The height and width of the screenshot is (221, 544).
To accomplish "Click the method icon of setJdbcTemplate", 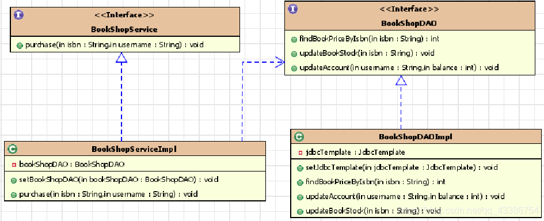I will pyautogui.click(x=300, y=168).
